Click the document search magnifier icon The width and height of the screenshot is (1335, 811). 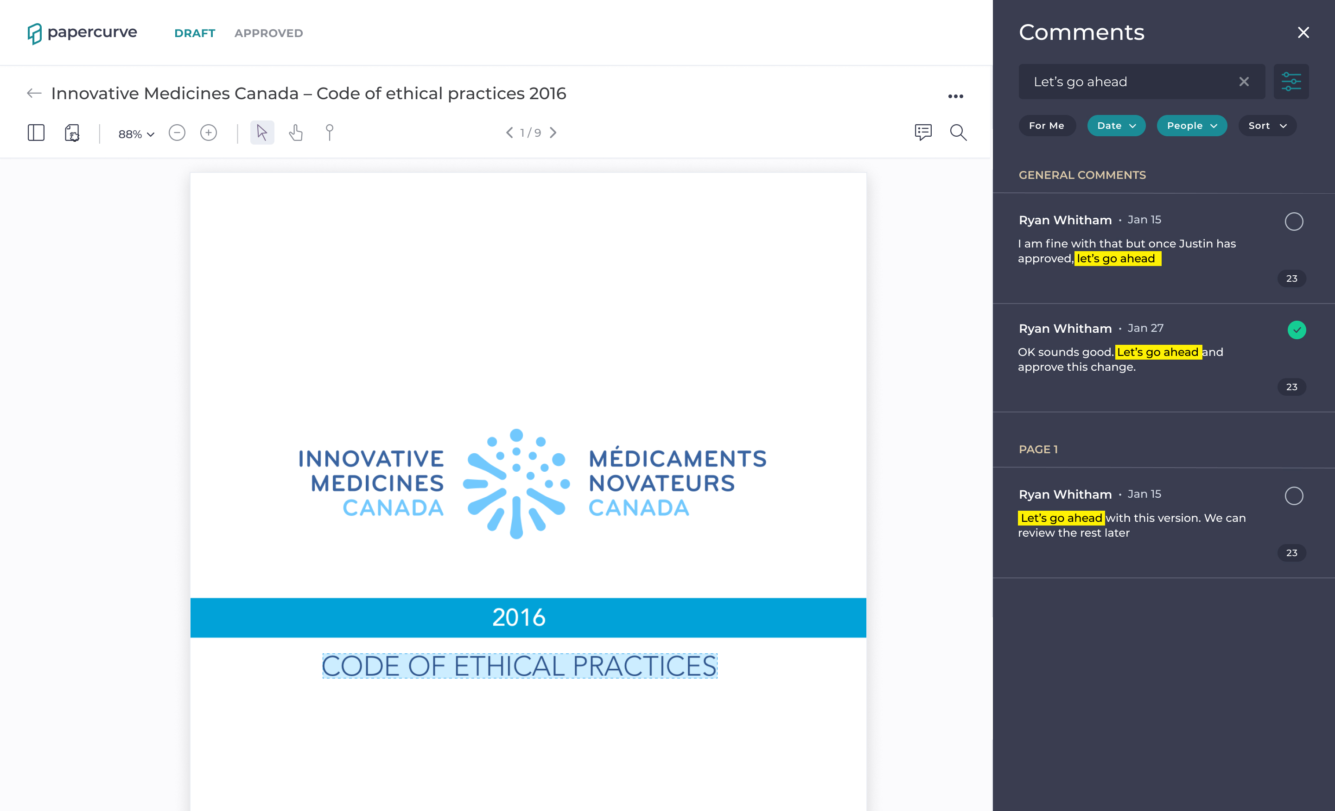pyautogui.click(x=958, y=133)
